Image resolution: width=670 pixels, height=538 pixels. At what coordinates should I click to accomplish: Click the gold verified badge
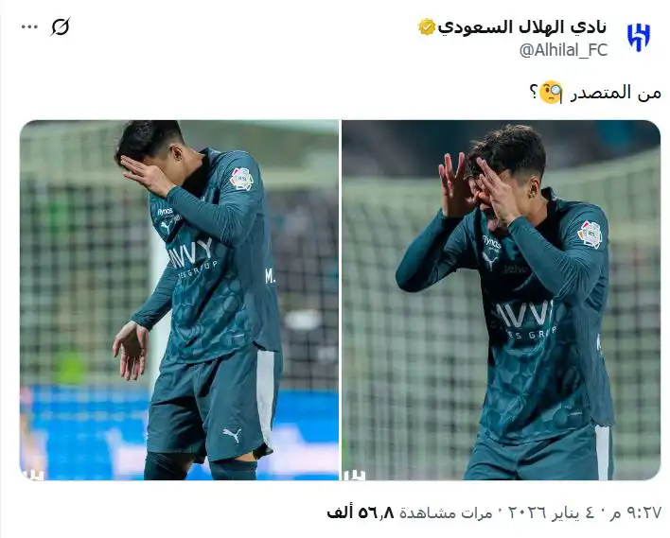427,26
